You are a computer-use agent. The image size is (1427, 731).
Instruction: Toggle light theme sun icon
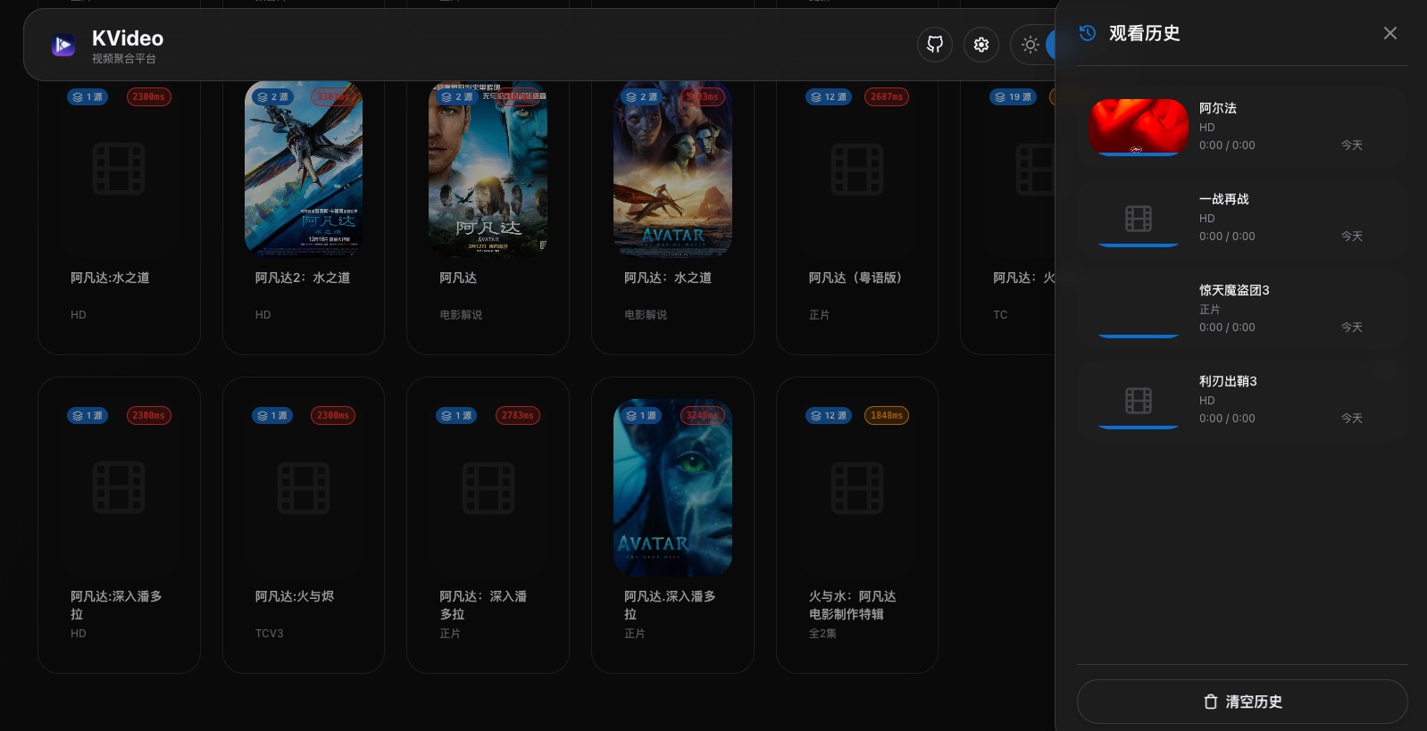pyautogui.click(x=1031, y=45)
